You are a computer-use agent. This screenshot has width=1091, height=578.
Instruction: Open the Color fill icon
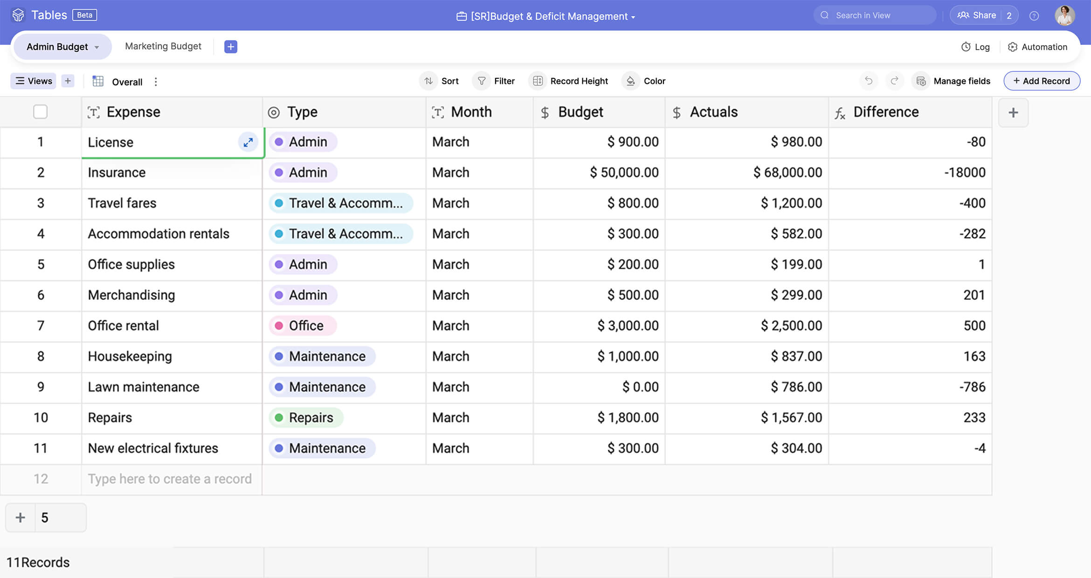pyautogui.click(x=630, y=81)
